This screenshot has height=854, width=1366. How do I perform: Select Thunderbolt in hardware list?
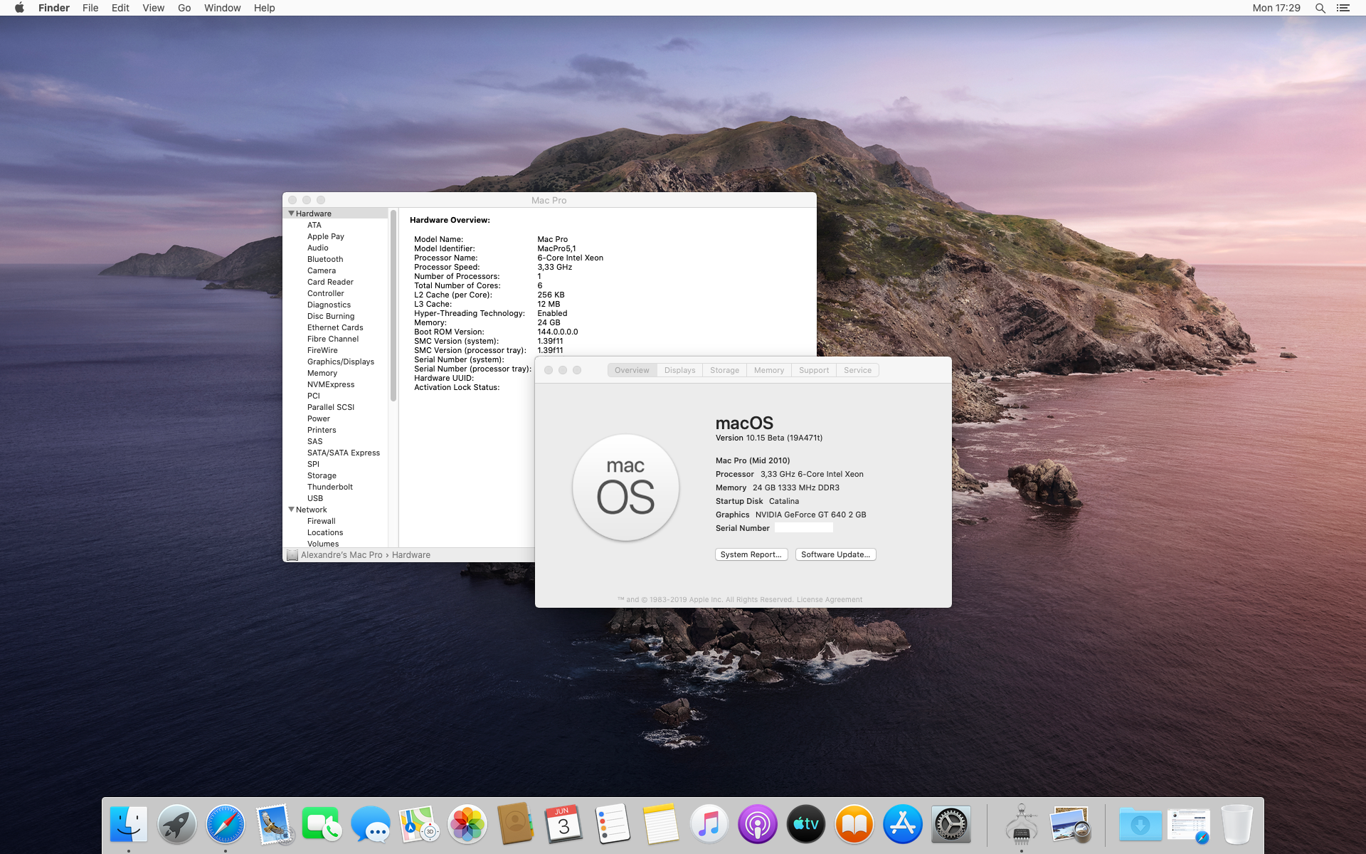(x=329, y=487)
